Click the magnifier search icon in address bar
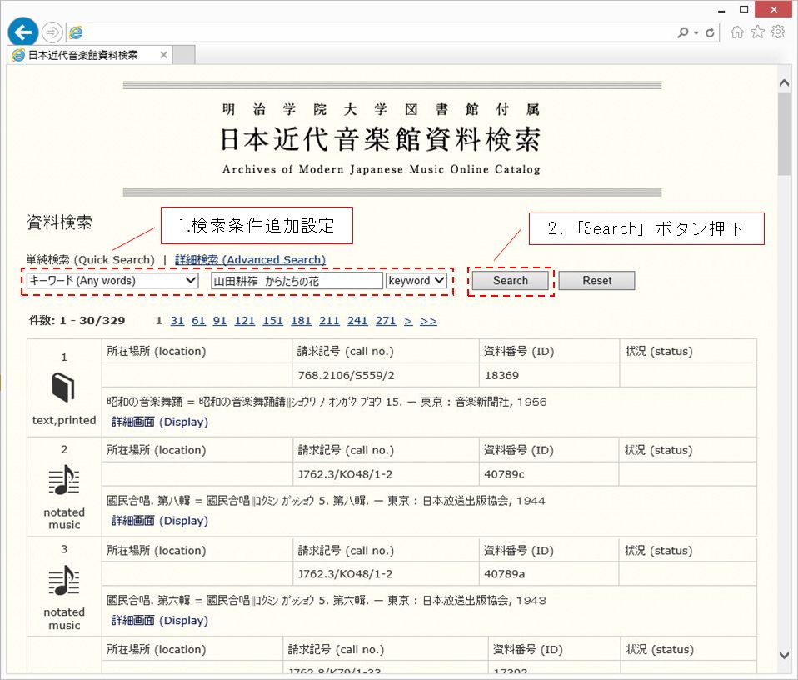 684,32
